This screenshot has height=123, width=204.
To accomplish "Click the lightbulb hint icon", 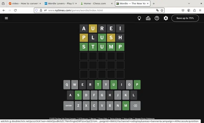I will click(x=139, y=18).
